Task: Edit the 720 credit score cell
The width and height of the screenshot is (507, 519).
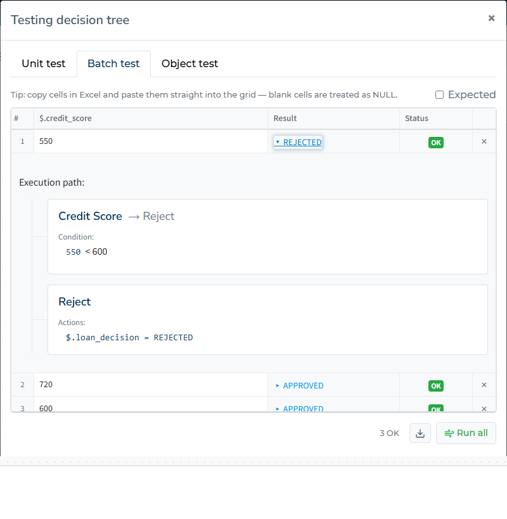Action: 151,385
